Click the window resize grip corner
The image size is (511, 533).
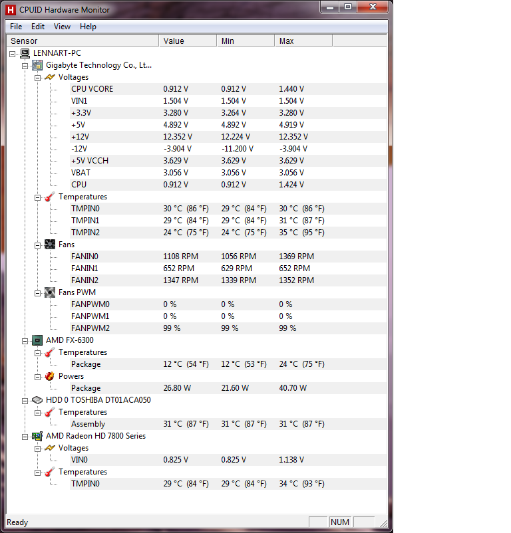383,524
